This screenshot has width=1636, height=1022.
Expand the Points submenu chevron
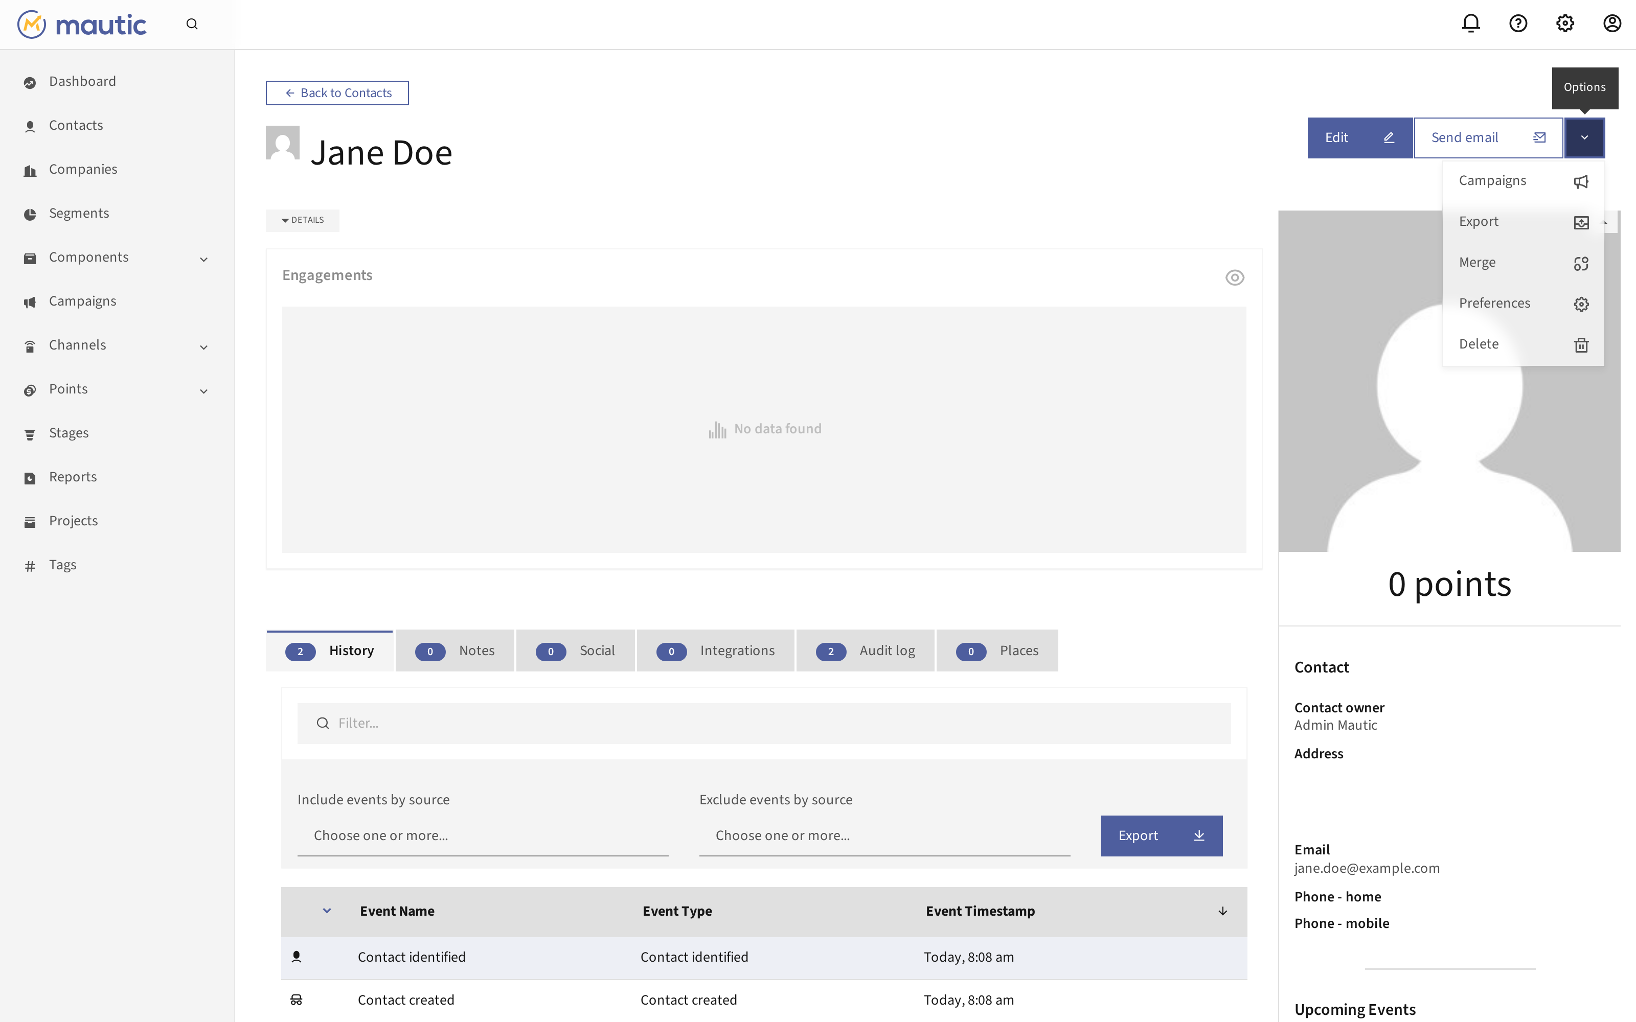coord(203,391)
